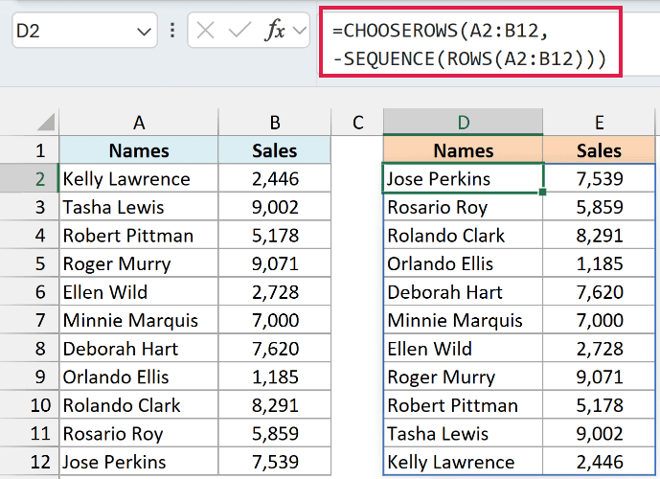Select cell 7,000 in column B
Image resolution: width=660 pixels, height=479 pixels.
click(x=274, y=320)
